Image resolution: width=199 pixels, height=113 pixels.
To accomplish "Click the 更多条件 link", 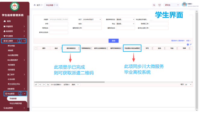I will pyautogui.click(x=181, y=41).
